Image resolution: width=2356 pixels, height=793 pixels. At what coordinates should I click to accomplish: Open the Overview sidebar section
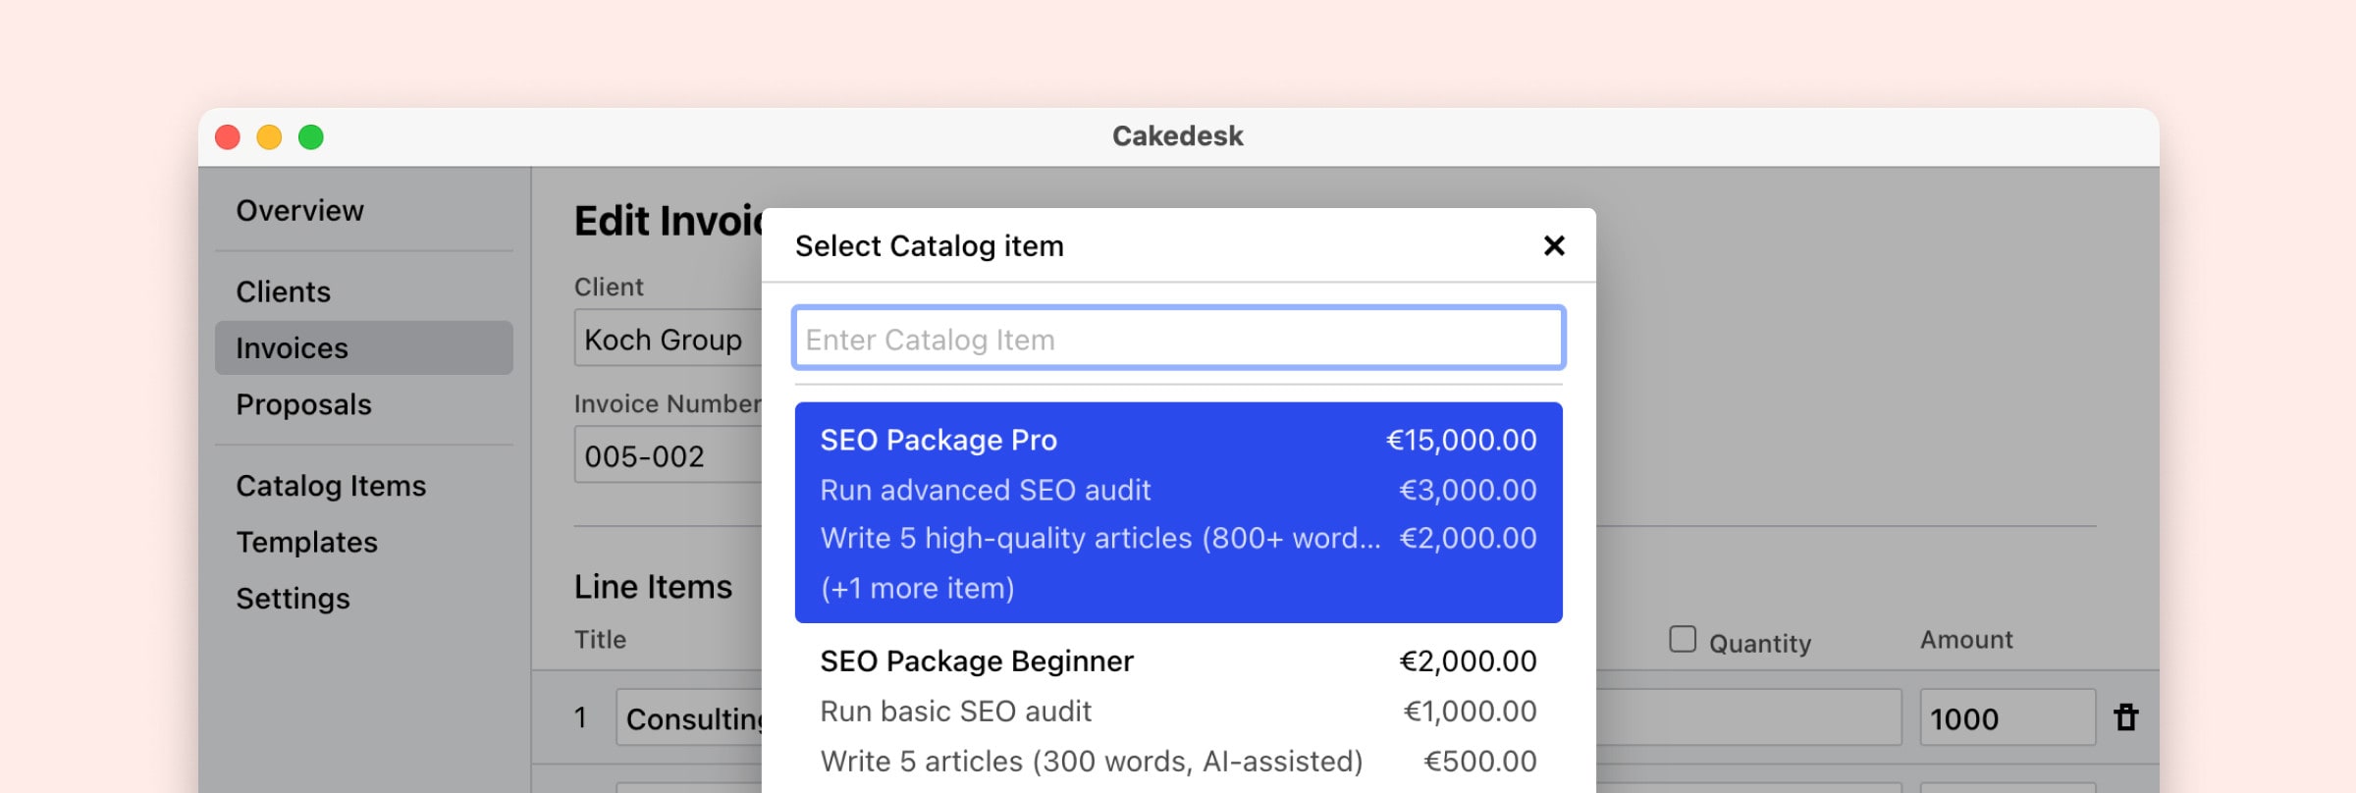(299, 210)
